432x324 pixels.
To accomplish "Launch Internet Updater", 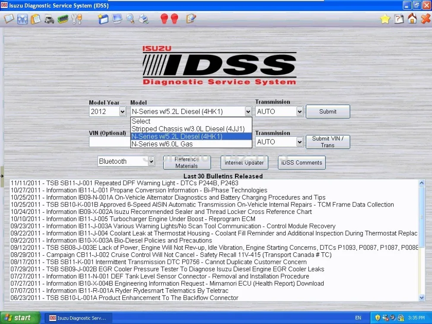I will pos(244,162).
